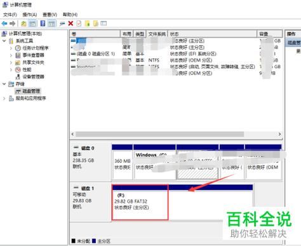The height and width of the screenshot is (246, 301).
Task: Click the yellow folder with green arrow icon
Action: [x=87, y=24]
